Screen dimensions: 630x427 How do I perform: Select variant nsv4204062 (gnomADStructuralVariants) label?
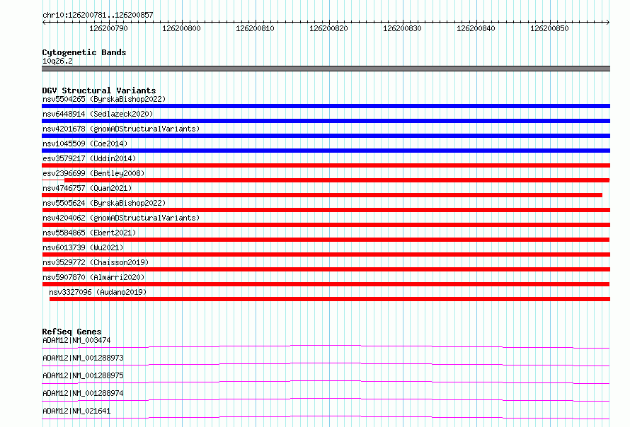tap(121, 218)
